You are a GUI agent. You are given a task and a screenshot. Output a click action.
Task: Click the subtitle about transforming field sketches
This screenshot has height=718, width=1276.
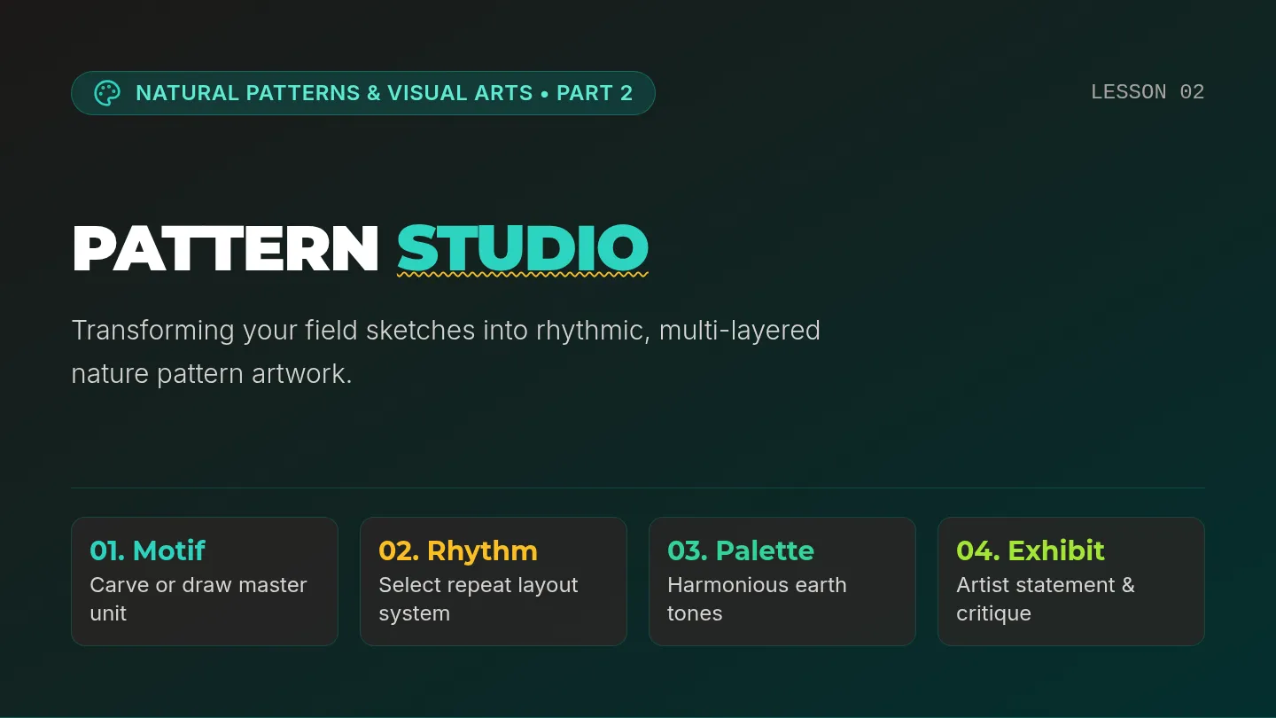pos(446,352)
